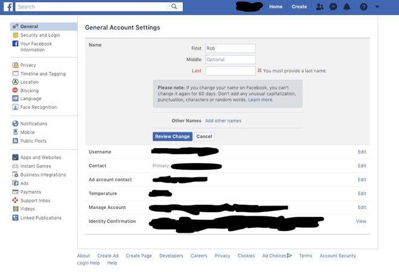Screen dimensions: 399x272
Task: Click the Create Ad footer link
Action: (x=108, y=256)
